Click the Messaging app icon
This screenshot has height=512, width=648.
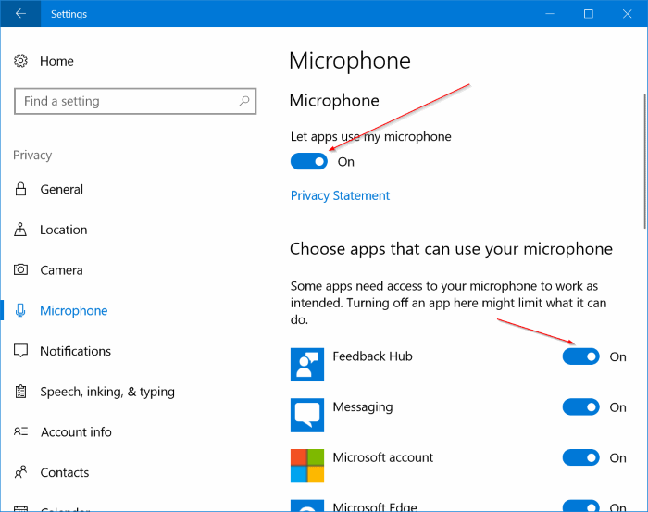307,415
